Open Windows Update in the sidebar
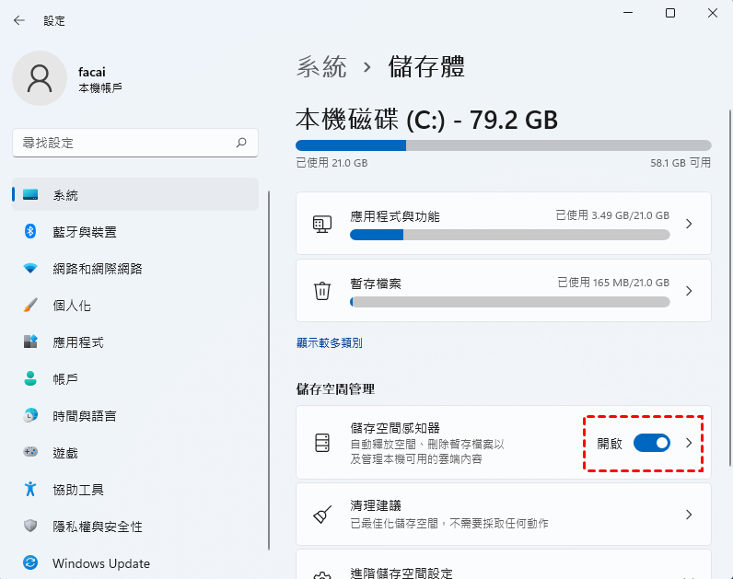The height and width of the screenshot is (579, 733). click(x=101, y=563)
